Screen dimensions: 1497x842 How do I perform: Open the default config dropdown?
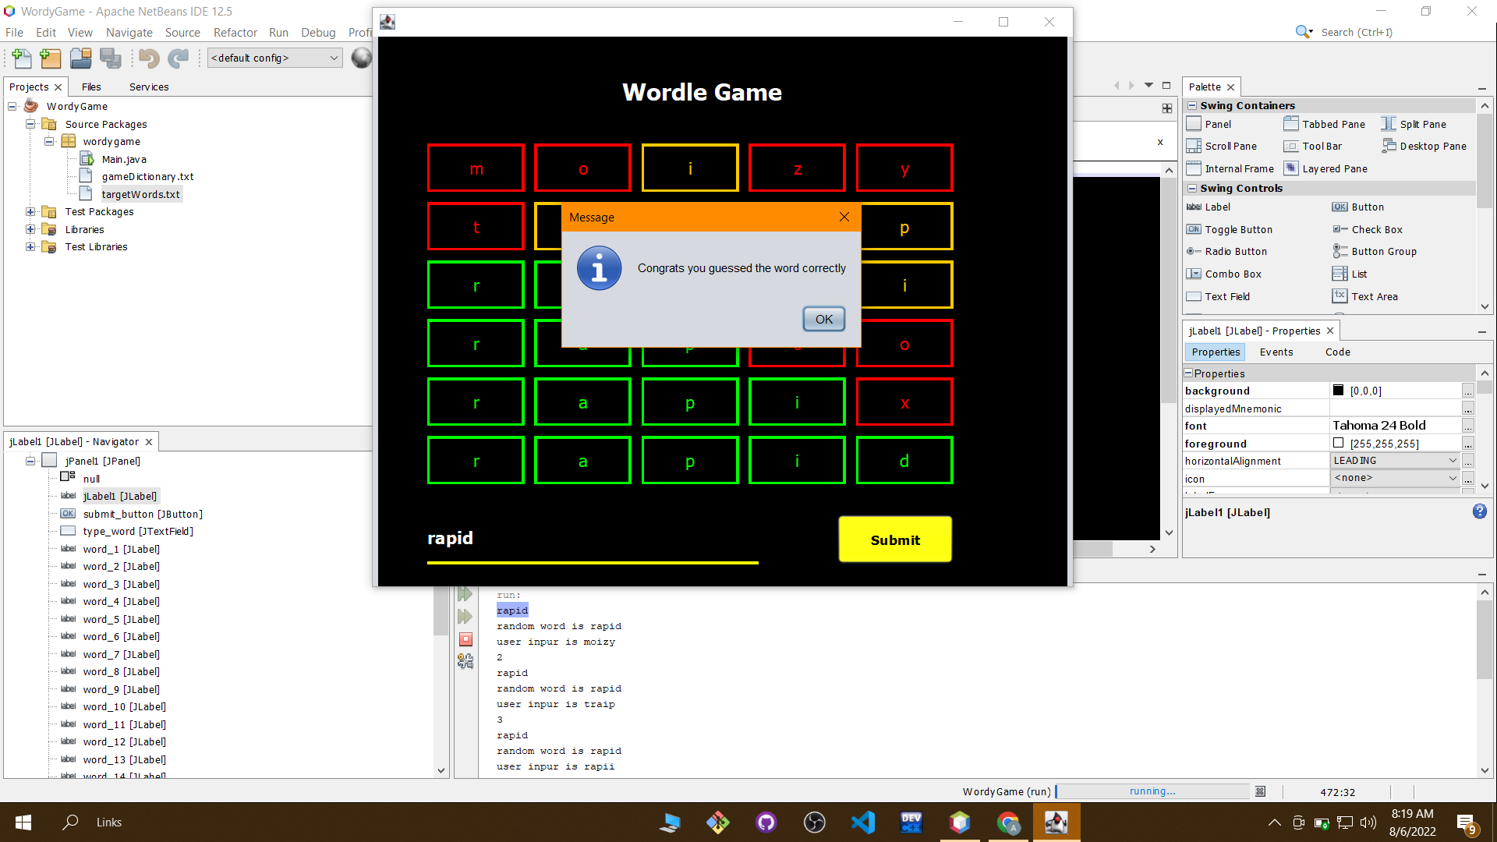coord(274,58)
